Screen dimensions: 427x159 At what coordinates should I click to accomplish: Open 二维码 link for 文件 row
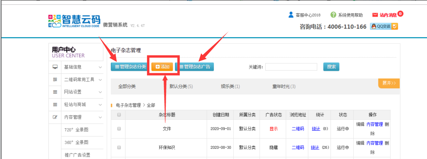coord(298,129)
